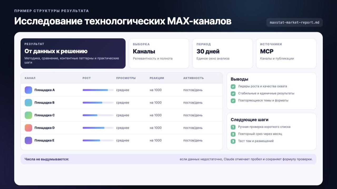Click step 3 badge for Тест тем

click(233, 141)
